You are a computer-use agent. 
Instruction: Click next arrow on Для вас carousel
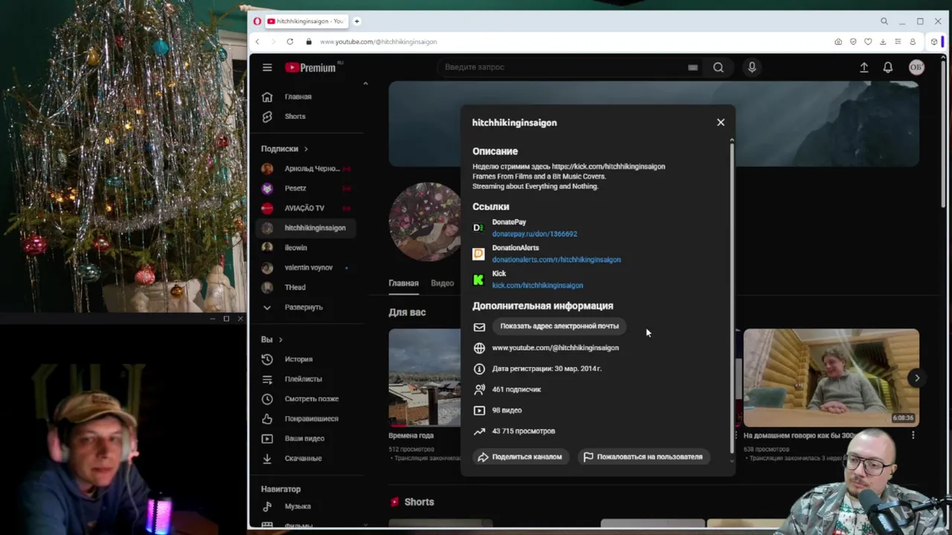coord(917,378)
